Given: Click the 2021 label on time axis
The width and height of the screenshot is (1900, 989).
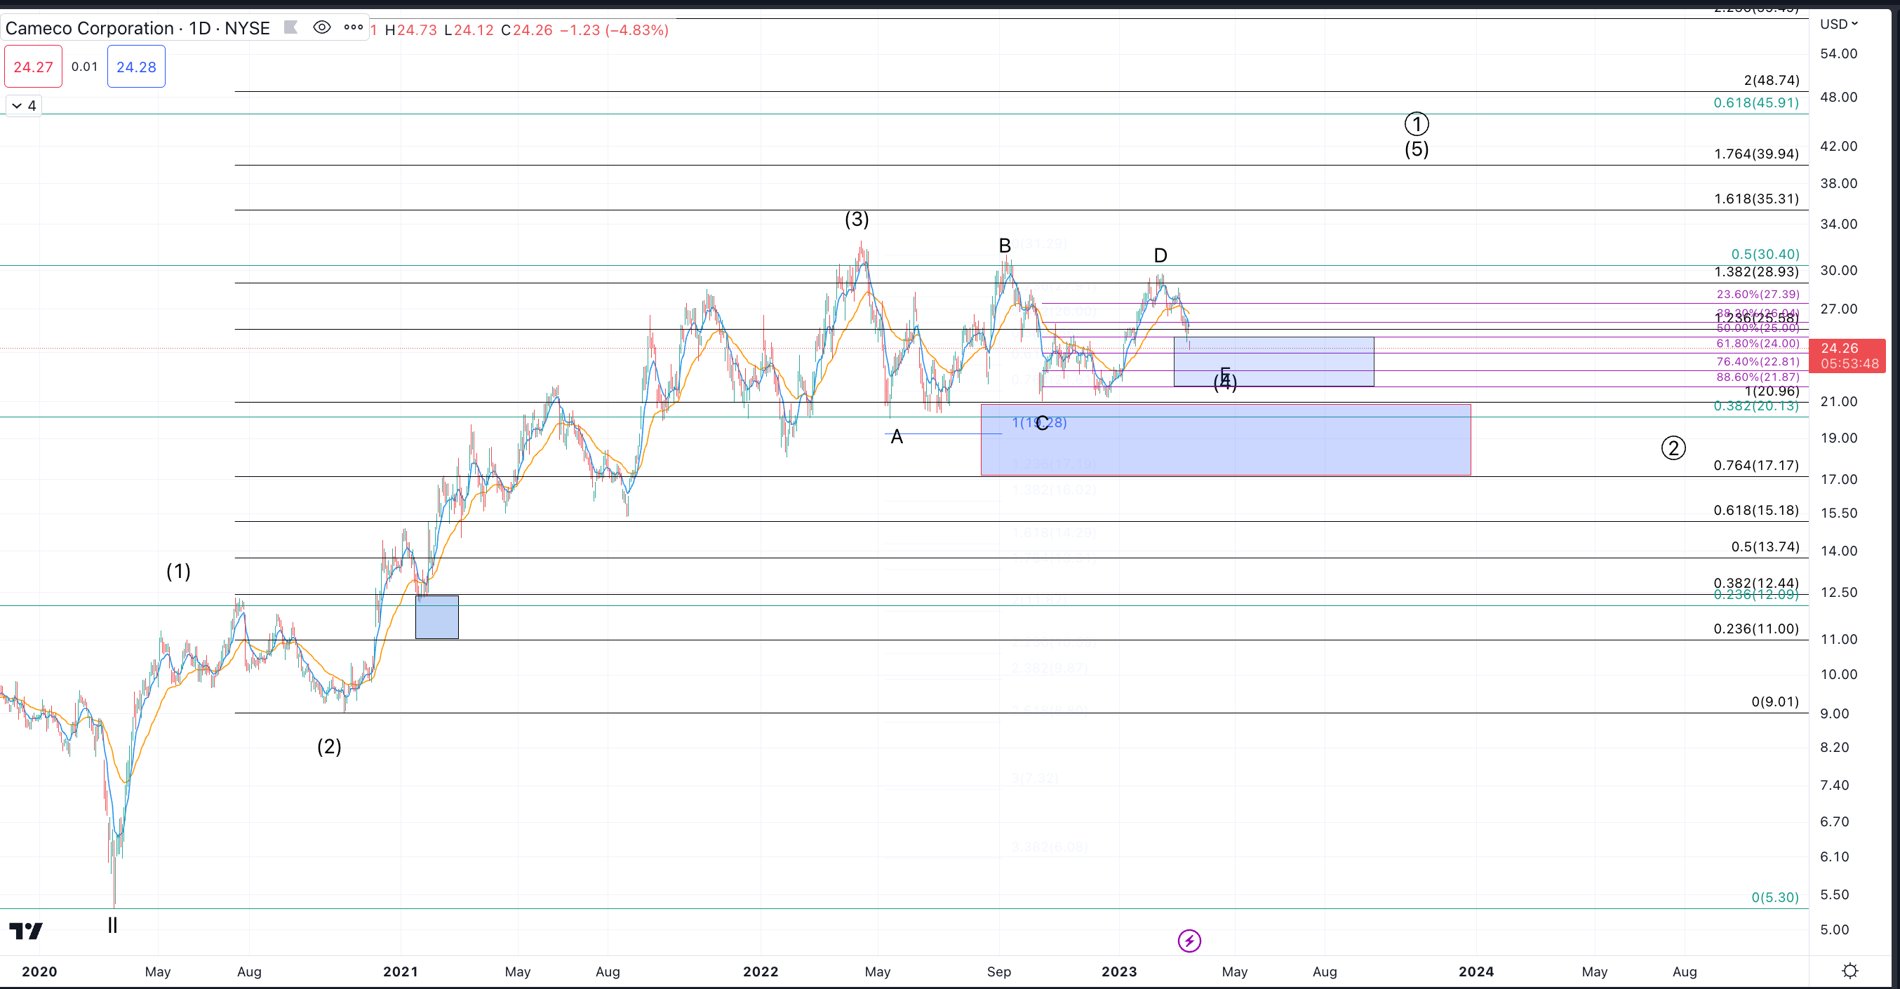Looking at the screenshot, I should point(401,971).
